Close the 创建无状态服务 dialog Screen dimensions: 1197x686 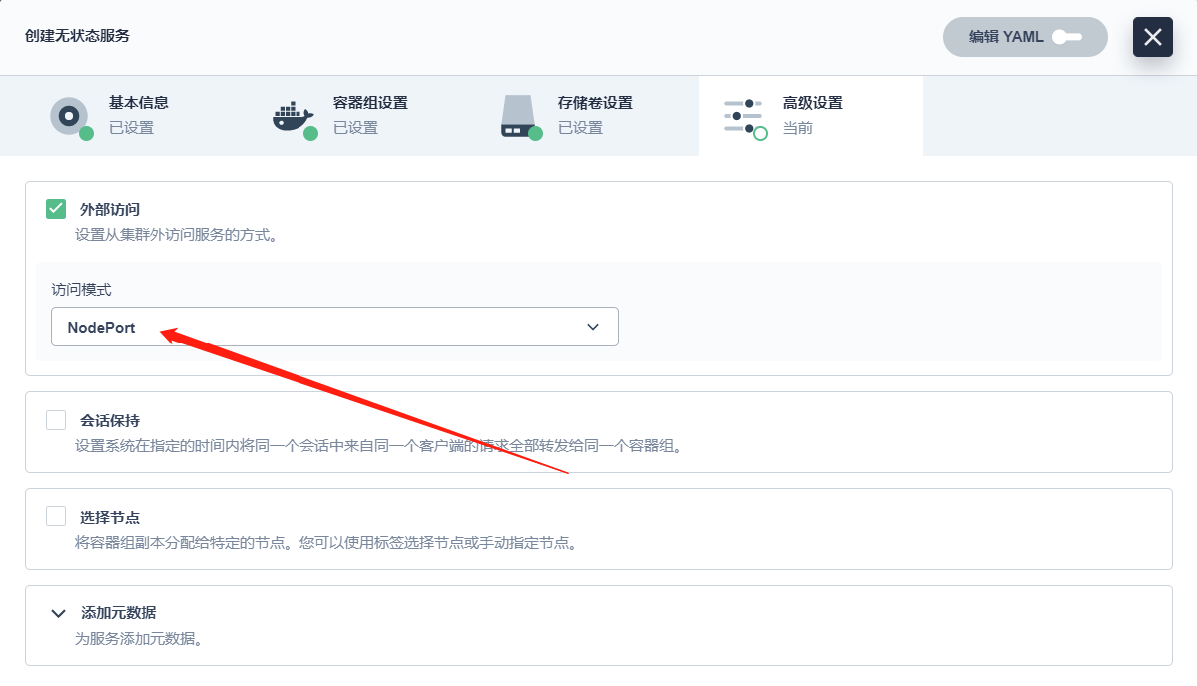(1153, 37)
